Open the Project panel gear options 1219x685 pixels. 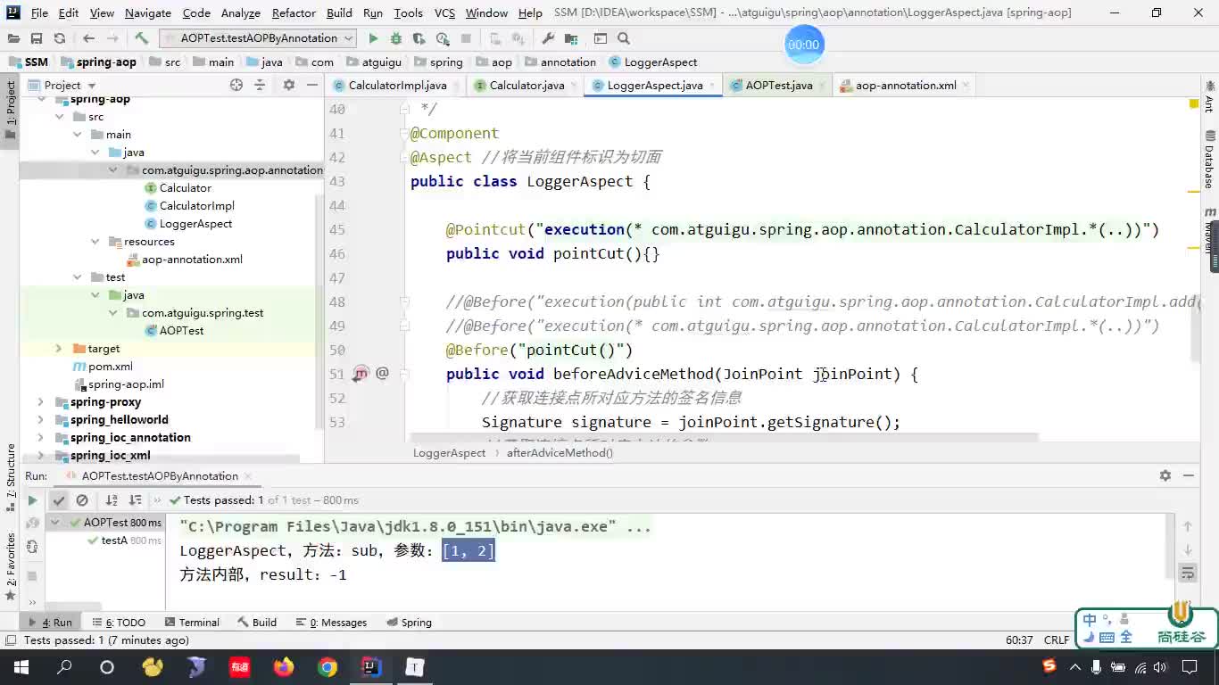coord(288,85)
